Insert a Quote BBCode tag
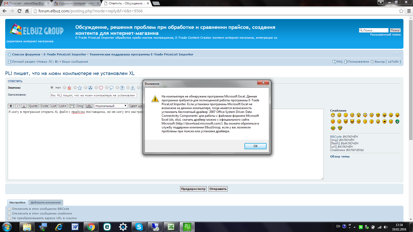Screen dimensions: 413x232 coord(33,106)
